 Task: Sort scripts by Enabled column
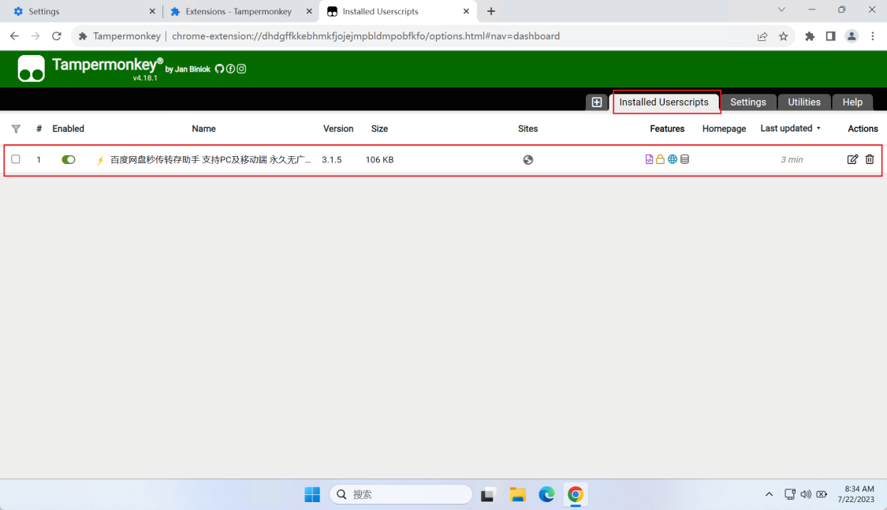pos(68,129)
